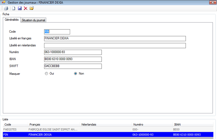The height and width of the screenshot is (139, 217).
Task: Click the application icon in title bar
Action: 3,2
